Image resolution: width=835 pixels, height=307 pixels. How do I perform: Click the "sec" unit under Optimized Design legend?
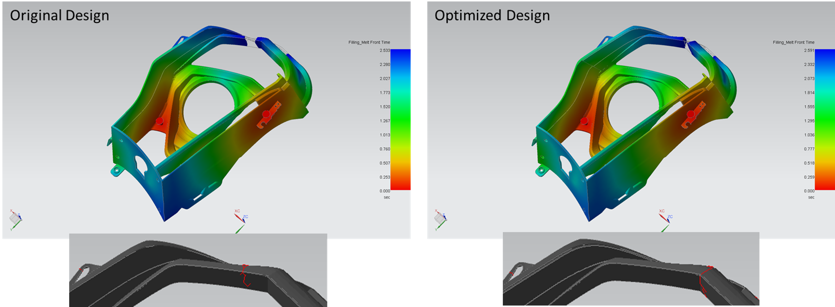pos(811,197)
